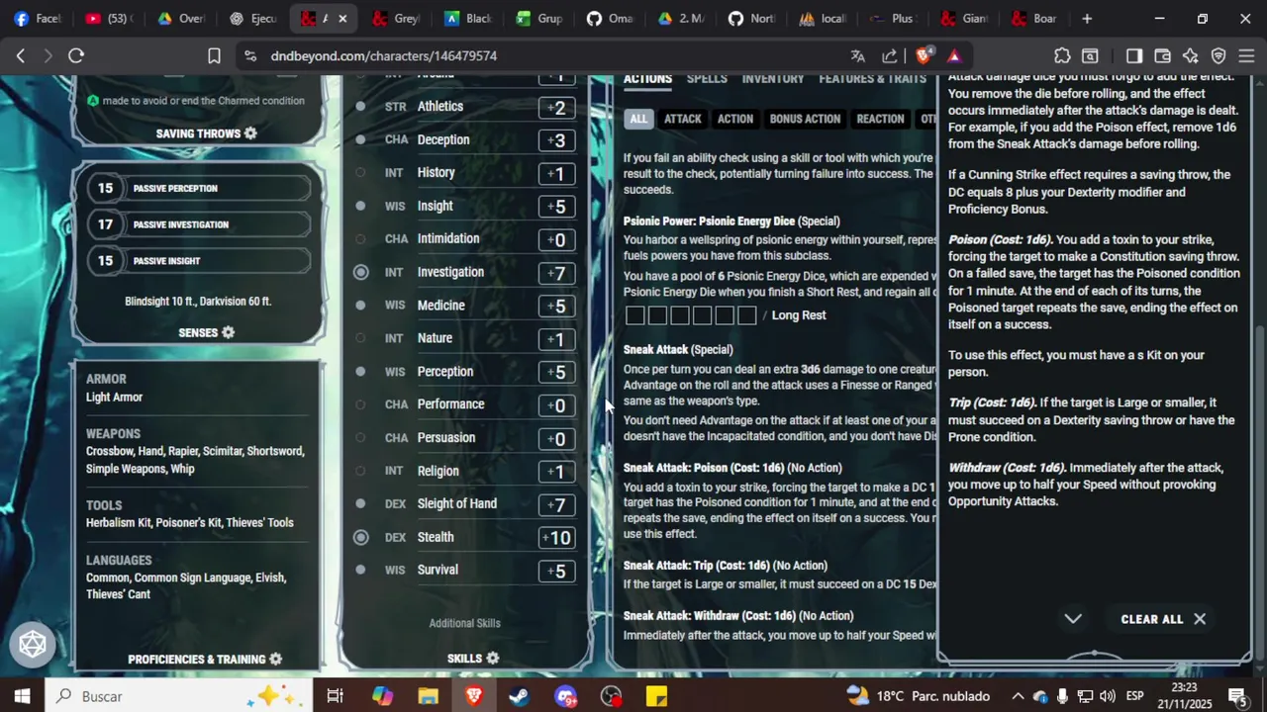Click the translate page icon
The height and width of the screenshot is (712, 1267).
857,56
